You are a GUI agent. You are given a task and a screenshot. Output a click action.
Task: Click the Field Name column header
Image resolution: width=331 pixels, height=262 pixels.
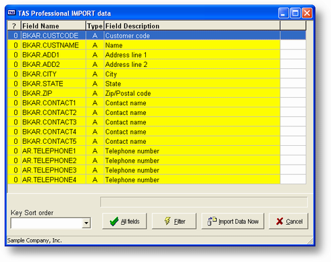coord(53,26)
